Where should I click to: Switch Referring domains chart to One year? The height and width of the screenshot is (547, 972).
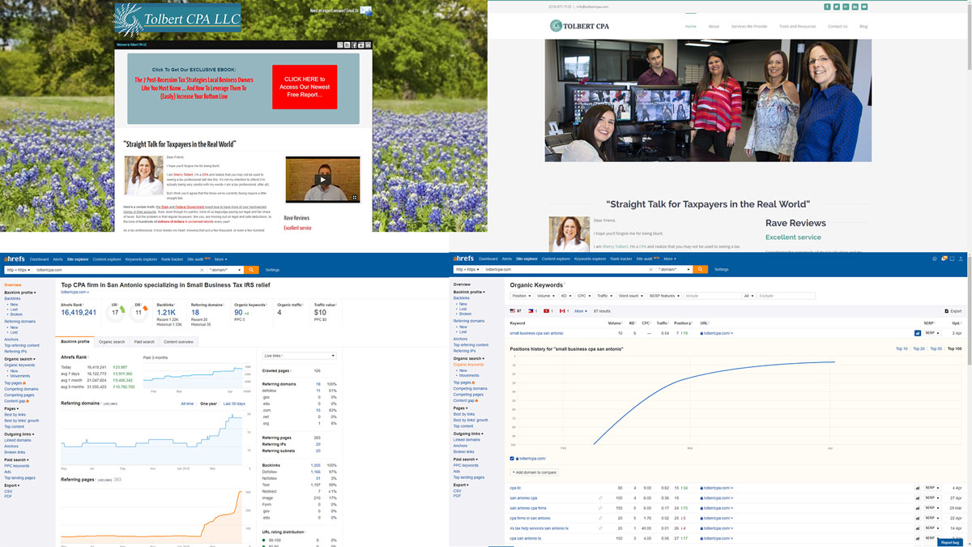pos(208,404)
